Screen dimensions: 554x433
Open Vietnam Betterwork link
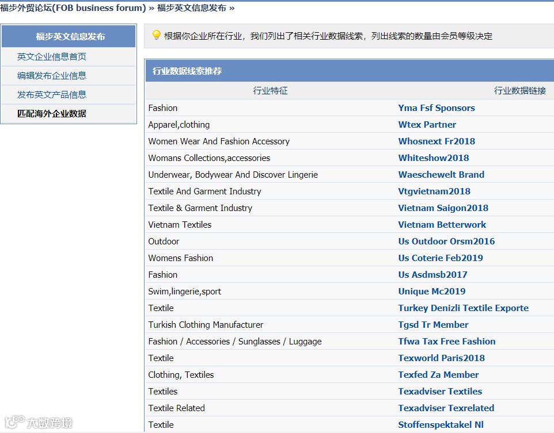[x=442, y=224]
